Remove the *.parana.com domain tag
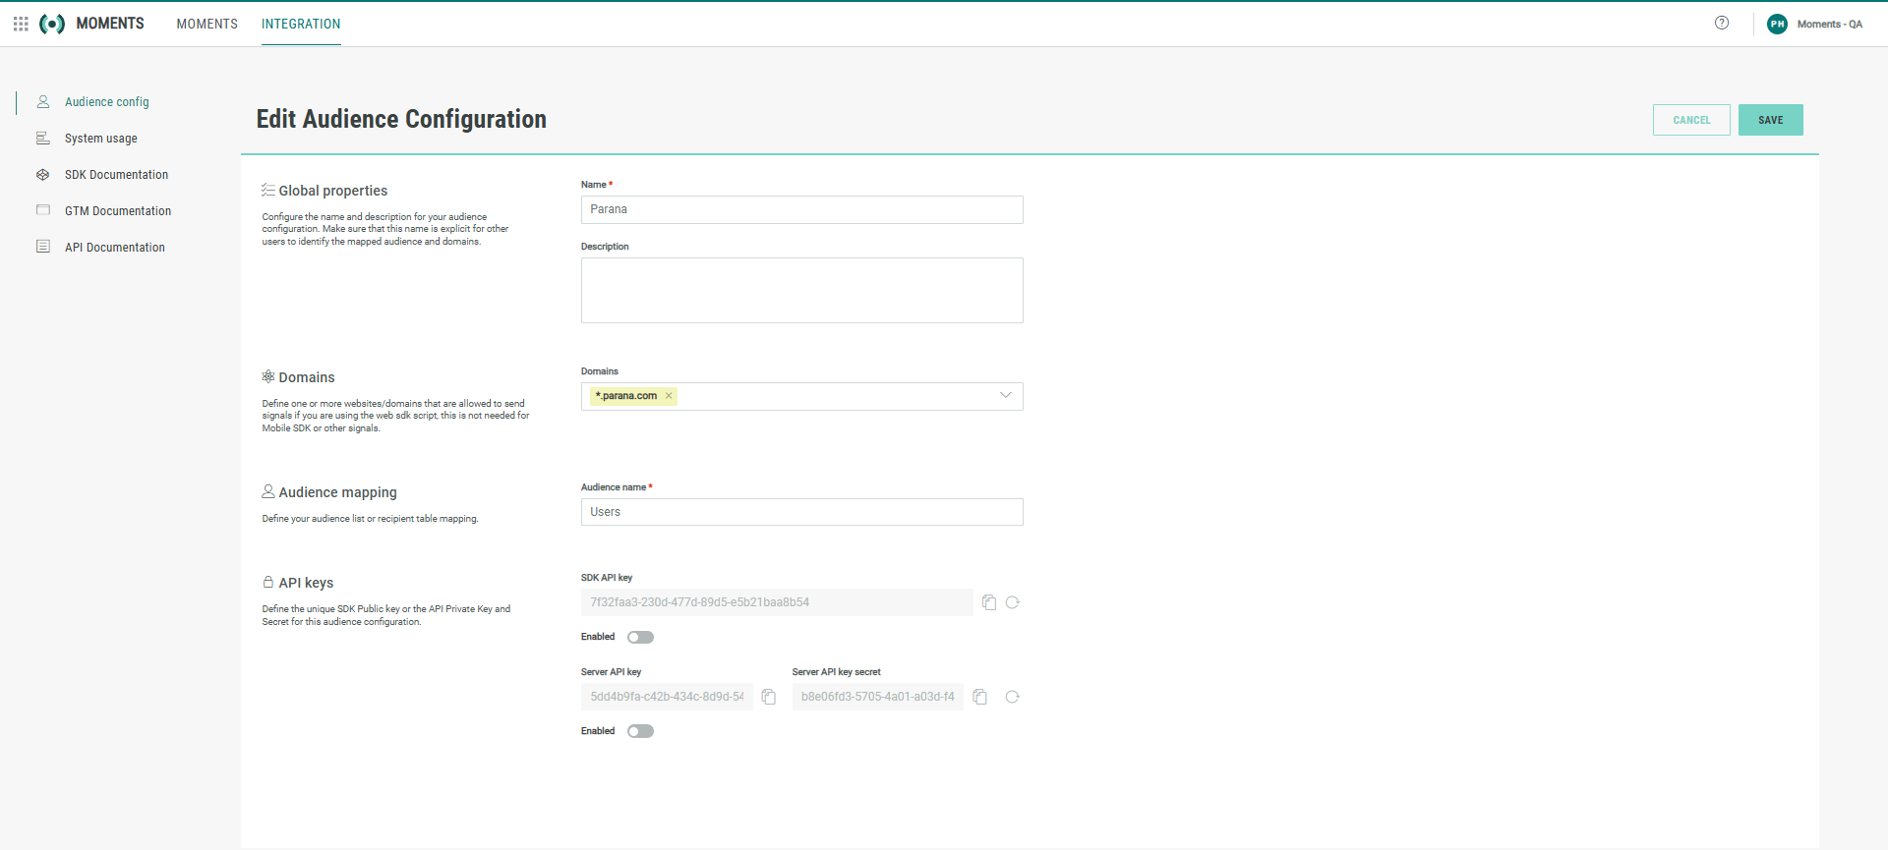The image size is (1888, 850). pyautogui.click(x=669, y=396)
